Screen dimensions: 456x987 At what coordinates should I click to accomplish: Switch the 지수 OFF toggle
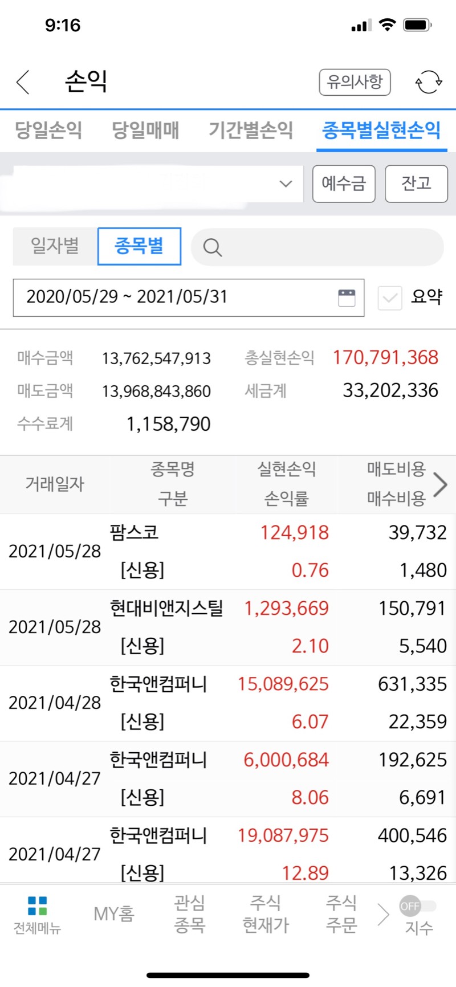(418, 906)
